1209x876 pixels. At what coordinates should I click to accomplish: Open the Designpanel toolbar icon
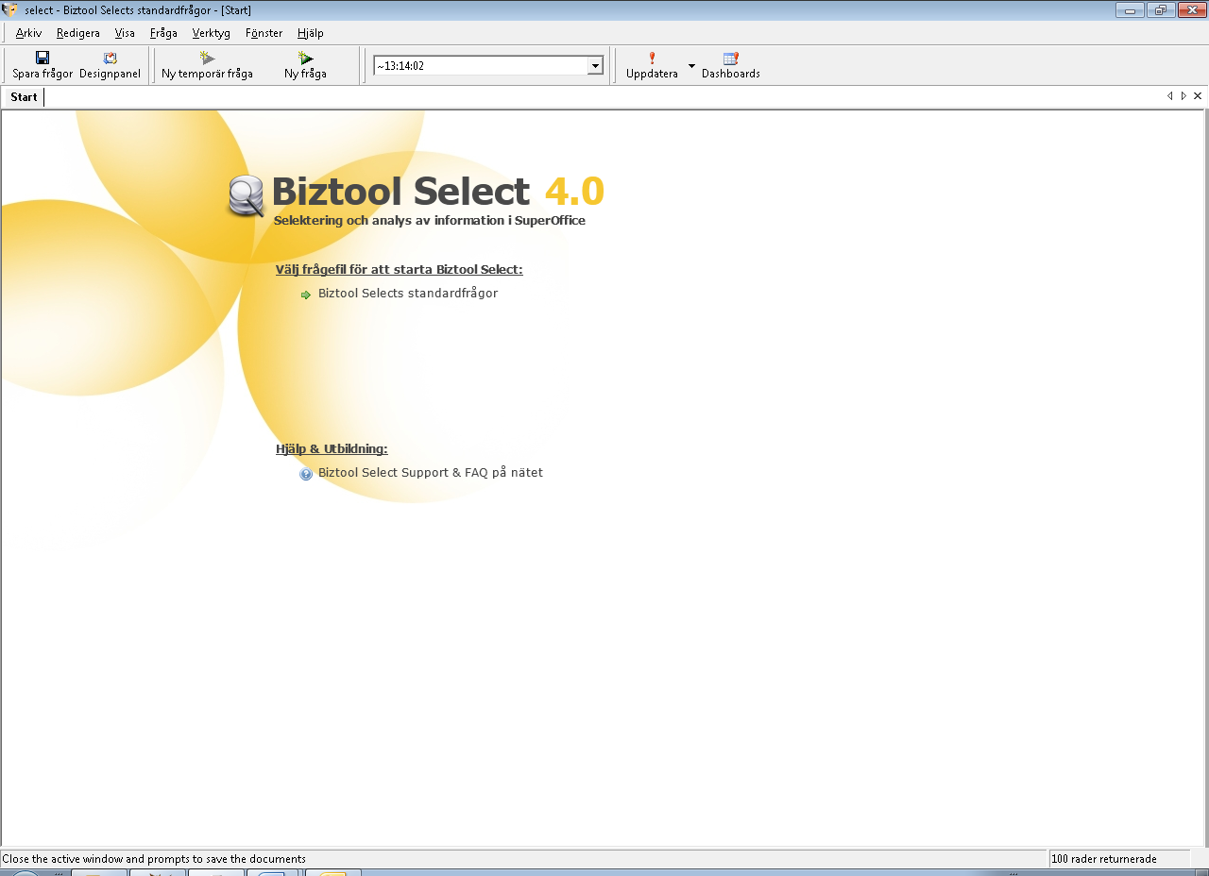[111, 58]
